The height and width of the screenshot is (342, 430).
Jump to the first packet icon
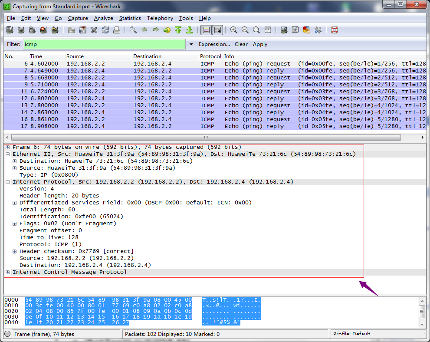178,30
